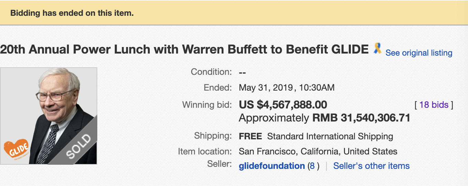Image resolution: width=468 pixels, height=186 pixels.
Task: Click the US $4,567,888.00 winning bid amount
Action: click(x=283, y=105)
